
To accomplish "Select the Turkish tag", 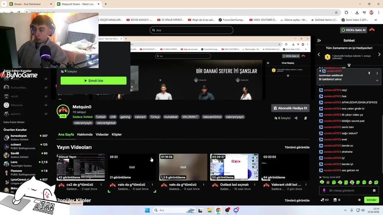I will pyautogui.click(x=101, y=117).
